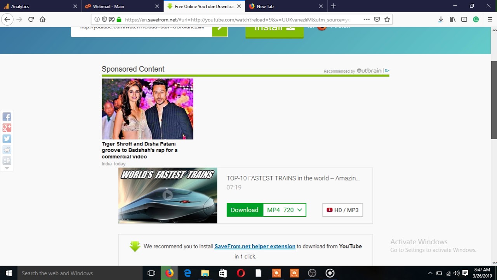497x280 pixels.
Task: Open a new tab with plus button
Action: pyautogui.click(x=333, y=6)
